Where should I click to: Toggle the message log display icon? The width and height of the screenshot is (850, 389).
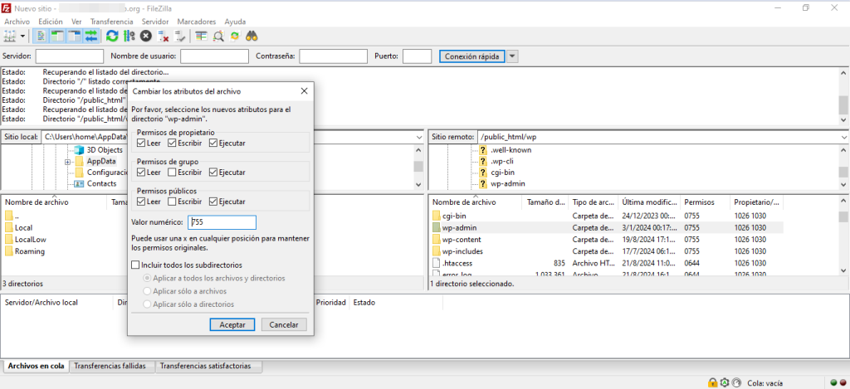pos(41,36)
